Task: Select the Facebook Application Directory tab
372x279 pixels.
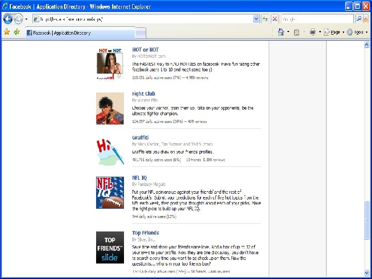Action: [x=80, y=33]
